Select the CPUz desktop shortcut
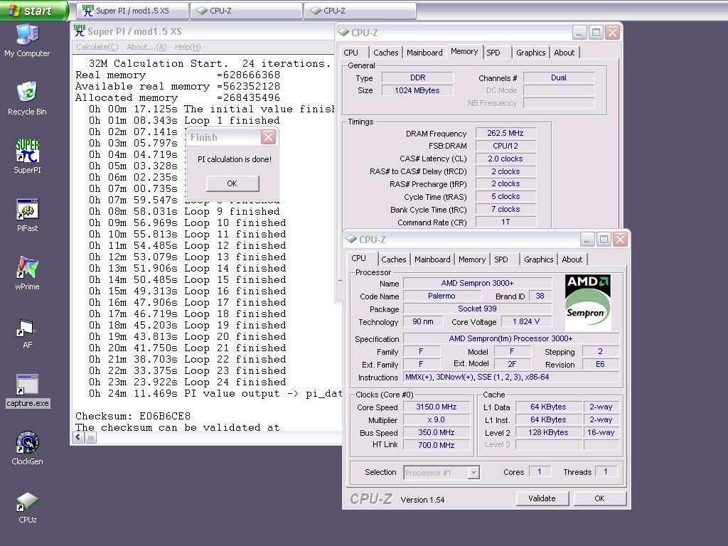The height and width of the screenshot is (546, 728). click(27, 508)
